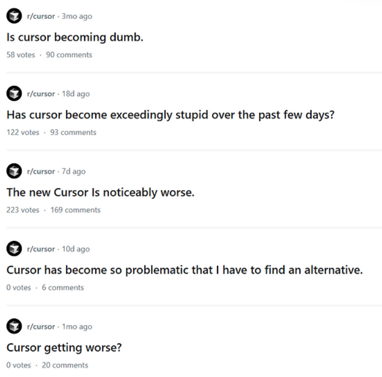
Task: View the 169 comments count
Action: tap(75, 210)
